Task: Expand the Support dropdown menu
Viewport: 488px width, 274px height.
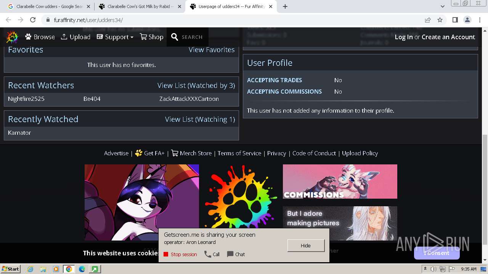Action: (x=115, y=37)
